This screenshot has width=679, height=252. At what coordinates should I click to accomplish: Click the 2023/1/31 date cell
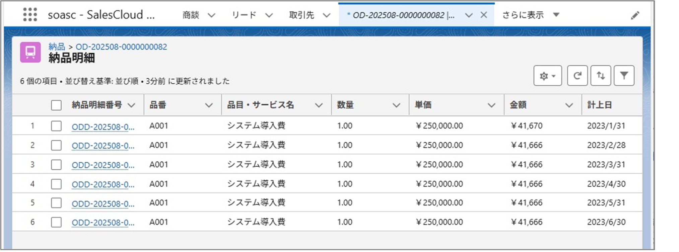606,126
